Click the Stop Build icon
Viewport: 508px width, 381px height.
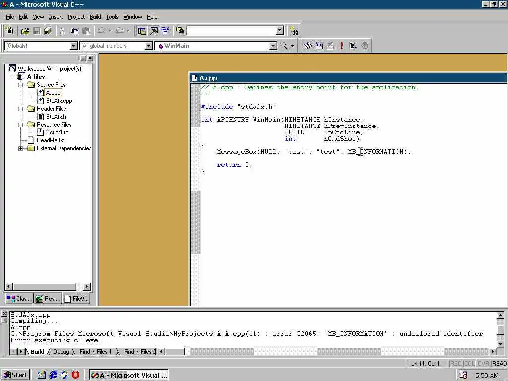point(330,46)
